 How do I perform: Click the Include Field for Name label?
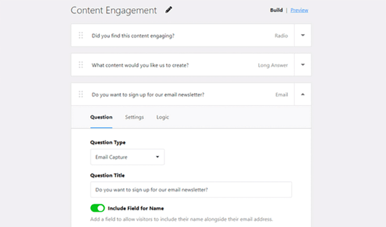coord(136,208)
